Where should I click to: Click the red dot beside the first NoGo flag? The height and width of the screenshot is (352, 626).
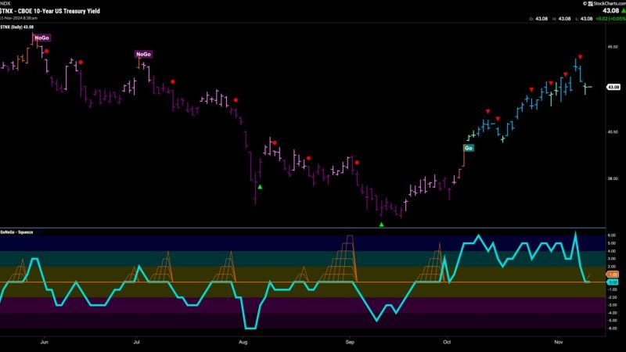[x=47, y=51]
